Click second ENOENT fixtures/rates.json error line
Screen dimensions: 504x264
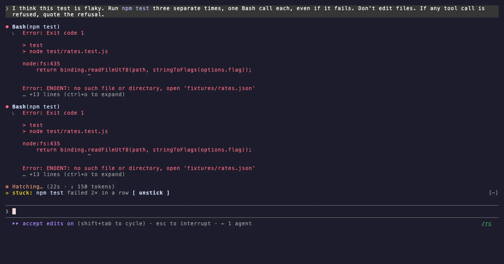click(139, 168)
